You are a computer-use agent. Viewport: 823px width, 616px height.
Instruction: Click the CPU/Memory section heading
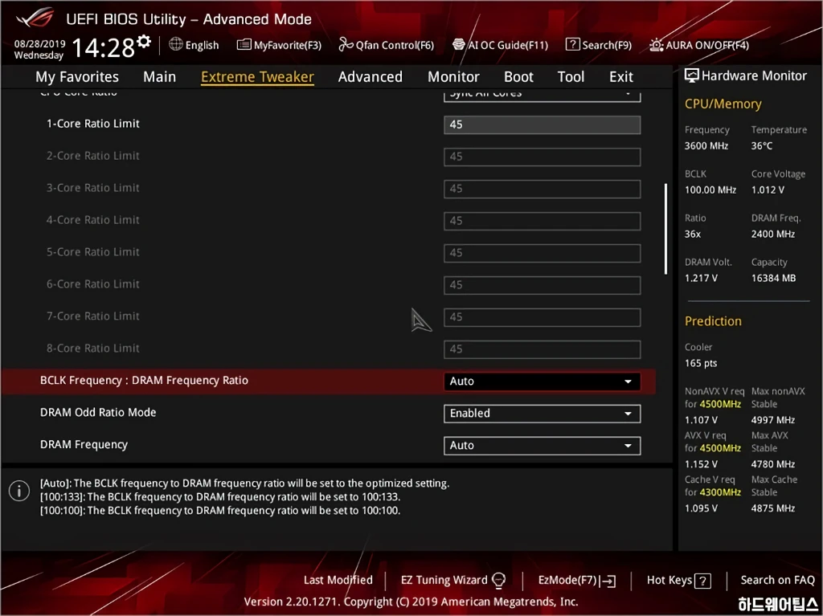[723, 104]
